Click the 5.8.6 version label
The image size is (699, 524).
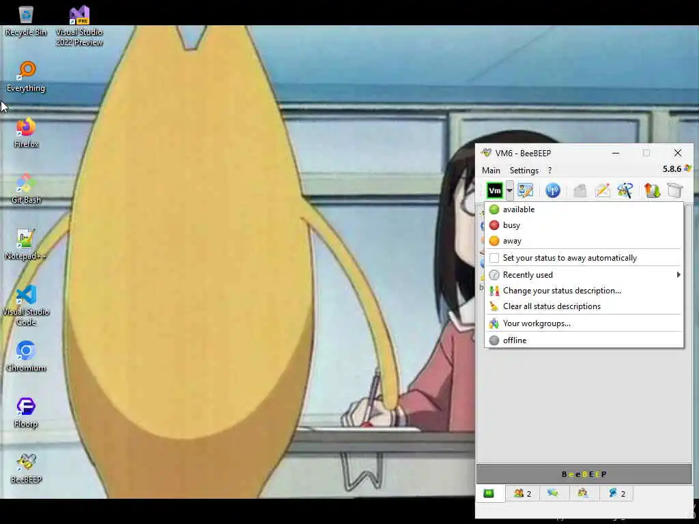click(672, 169)
